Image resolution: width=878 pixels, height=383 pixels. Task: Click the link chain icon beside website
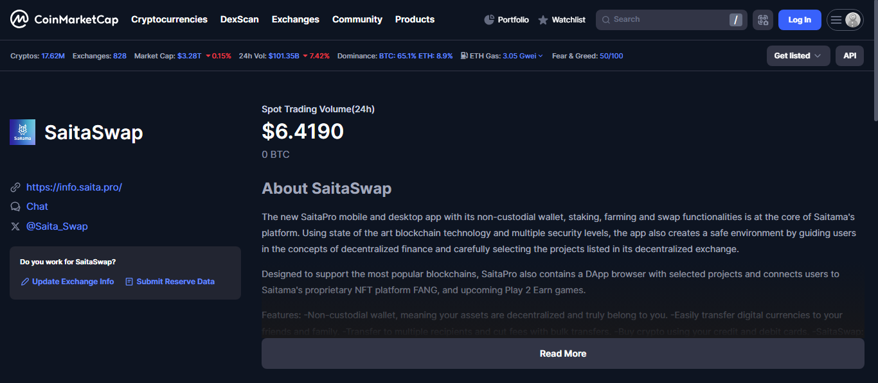[x=15, y=187]
